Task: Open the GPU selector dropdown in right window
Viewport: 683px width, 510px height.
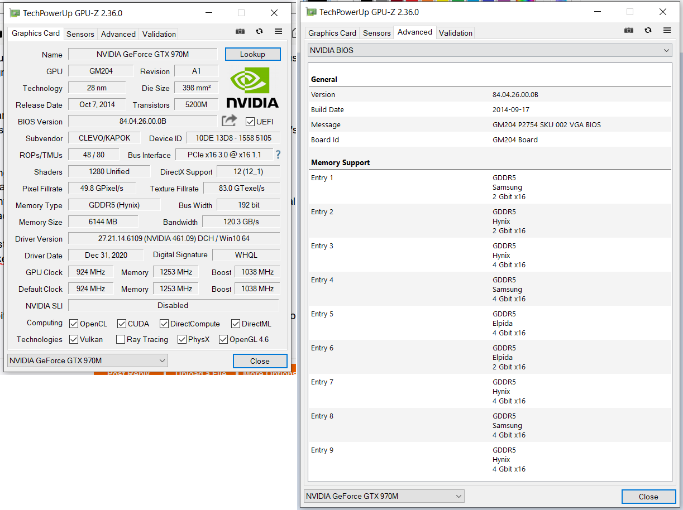Action: 384,496
